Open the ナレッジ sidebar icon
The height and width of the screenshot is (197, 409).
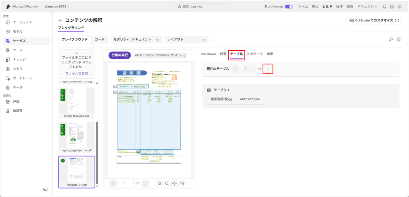click(x=8, y=59)
